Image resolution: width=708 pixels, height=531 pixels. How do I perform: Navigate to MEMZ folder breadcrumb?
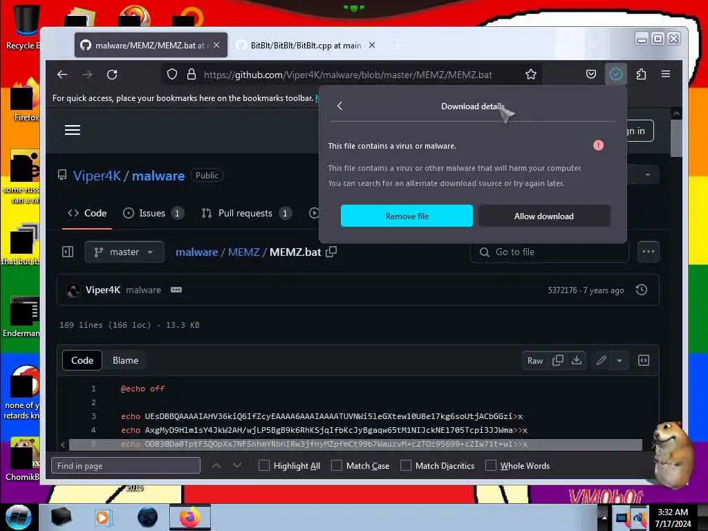[244, 252]
